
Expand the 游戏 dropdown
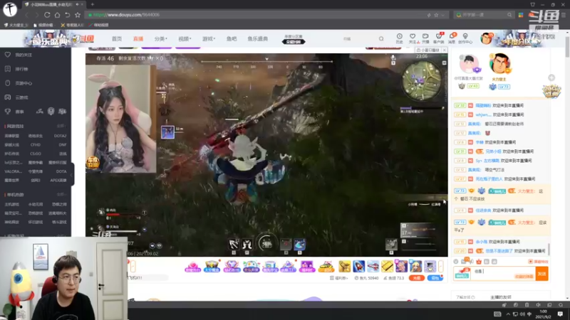pos(209,39)
